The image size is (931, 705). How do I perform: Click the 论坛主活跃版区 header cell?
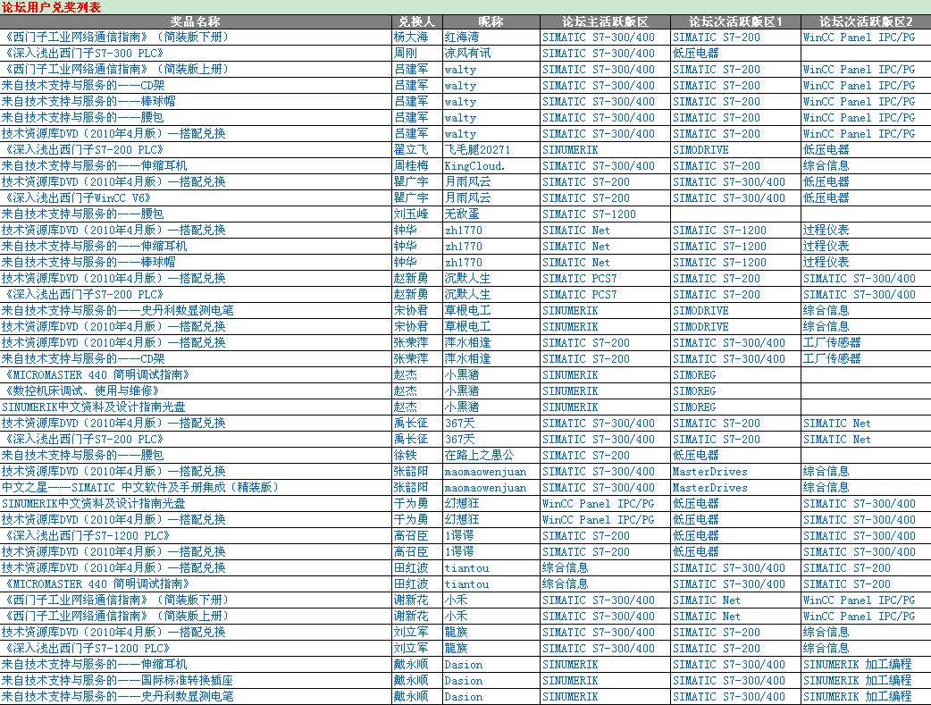605,22
